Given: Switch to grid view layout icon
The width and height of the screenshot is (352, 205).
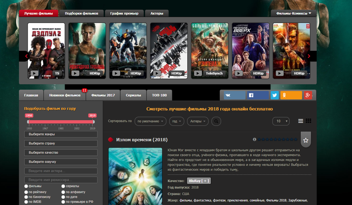Looking at the screenshot, I should (309, 121).
